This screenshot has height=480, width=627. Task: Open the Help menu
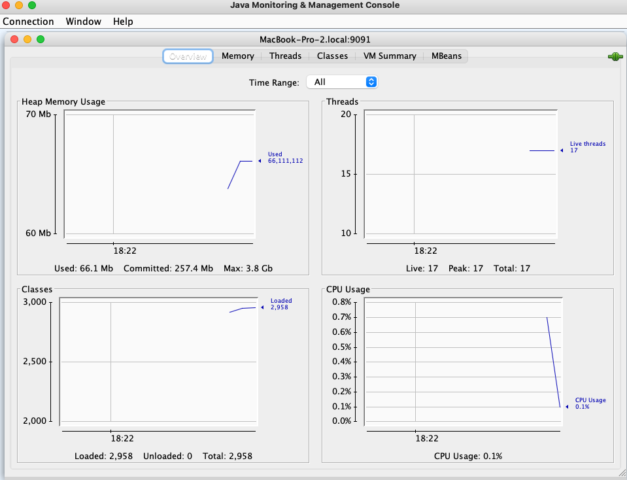pos(122,22)
